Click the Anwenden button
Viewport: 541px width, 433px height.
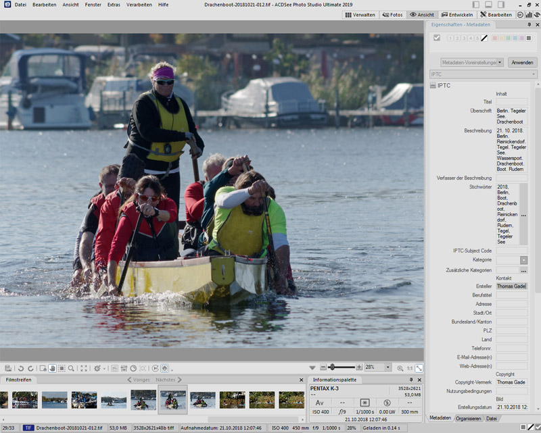pyautogui.click(x=522, y=62)
